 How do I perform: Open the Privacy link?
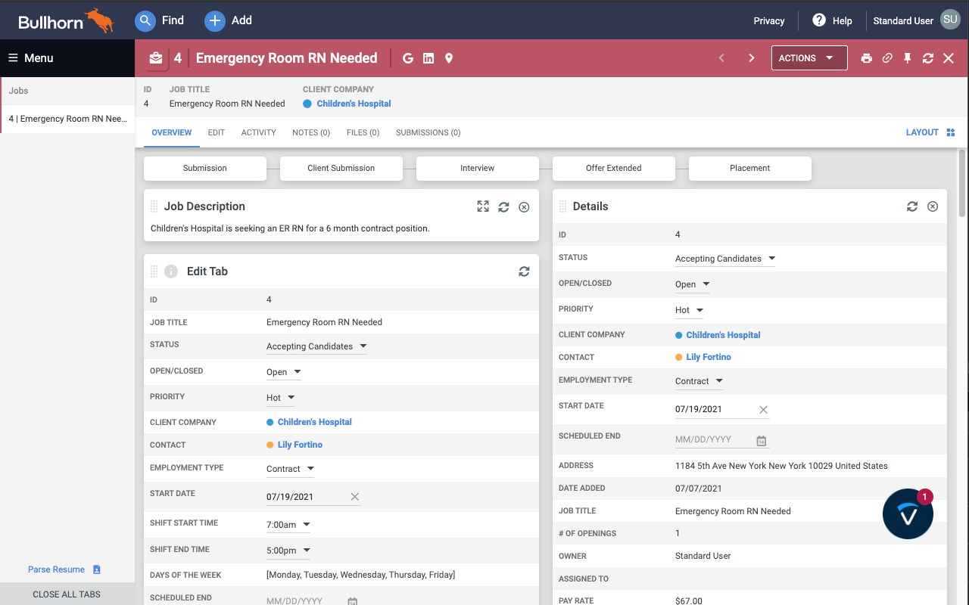tap(769, 20)
